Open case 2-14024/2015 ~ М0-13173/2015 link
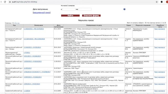The width and height of the screenshot is (168, 94). pos(34,29)
